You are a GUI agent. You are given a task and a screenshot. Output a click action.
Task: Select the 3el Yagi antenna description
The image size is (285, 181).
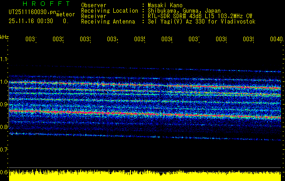202,22
